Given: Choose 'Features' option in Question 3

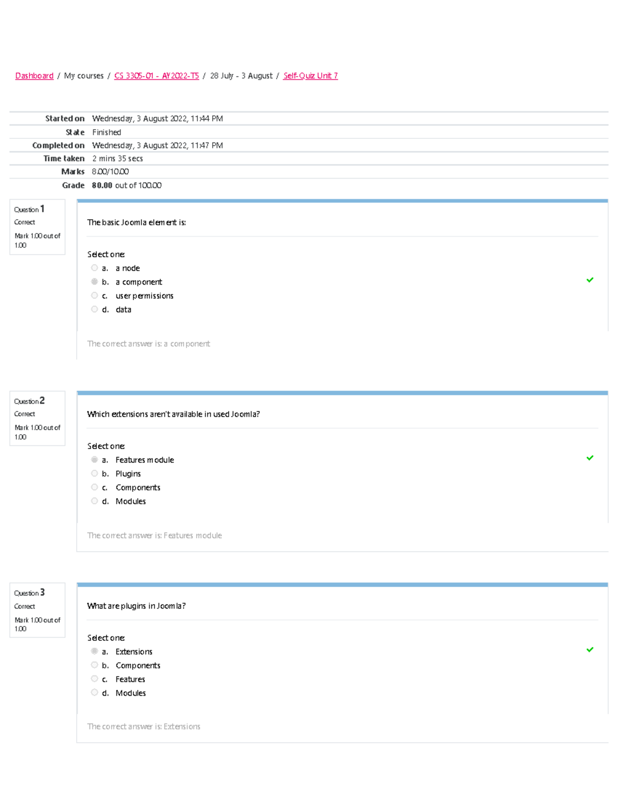Looking at the screenshot, I should 94,679.
